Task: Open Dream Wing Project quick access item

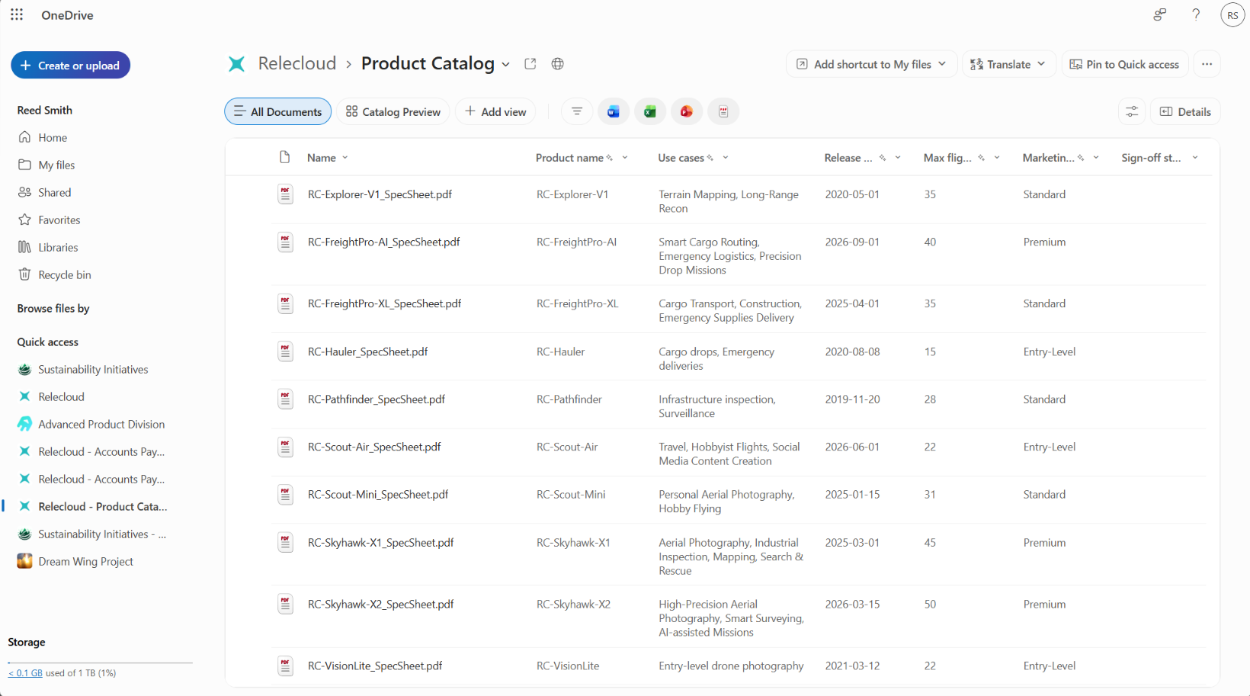Action: [85, 562]
